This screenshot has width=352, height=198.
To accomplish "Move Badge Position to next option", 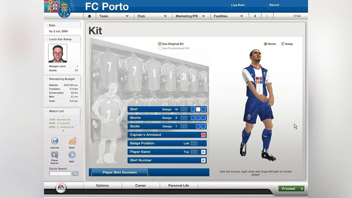I will 196,143.
